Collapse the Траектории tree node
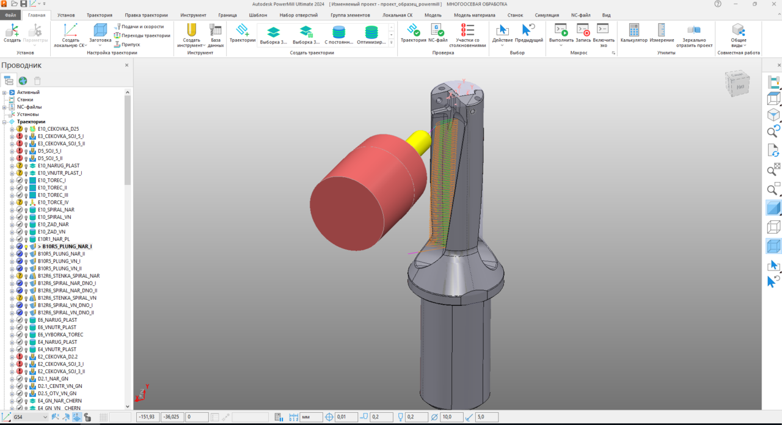The width and height of the screenshot is (782, 425). tap(4, 122)
